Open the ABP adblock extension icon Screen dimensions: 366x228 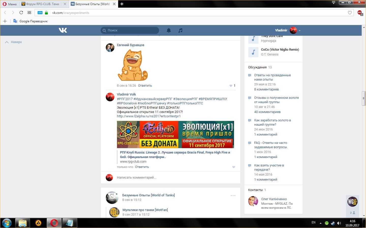click(x=360, y=13)
